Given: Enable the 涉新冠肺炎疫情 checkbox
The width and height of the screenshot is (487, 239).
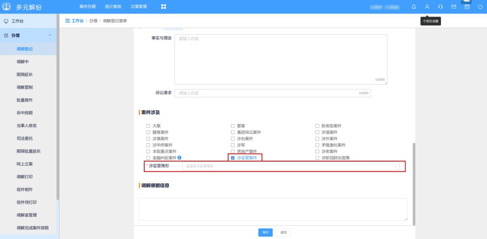Looking at the screenshot, I should pos(317,158).
